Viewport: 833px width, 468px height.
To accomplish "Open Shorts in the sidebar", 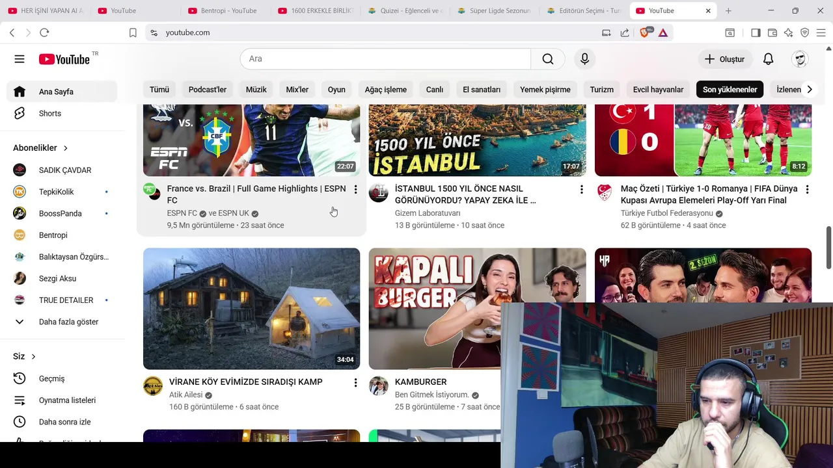I will tap(62, 113).
